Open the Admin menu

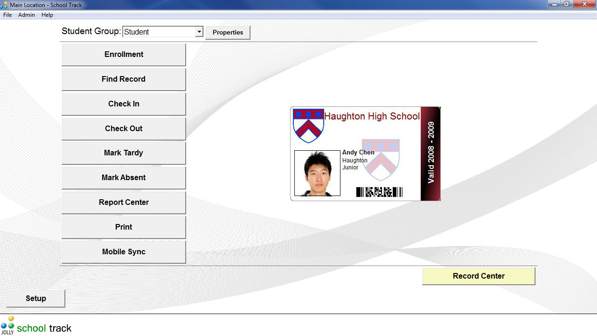tap(27, 15)
